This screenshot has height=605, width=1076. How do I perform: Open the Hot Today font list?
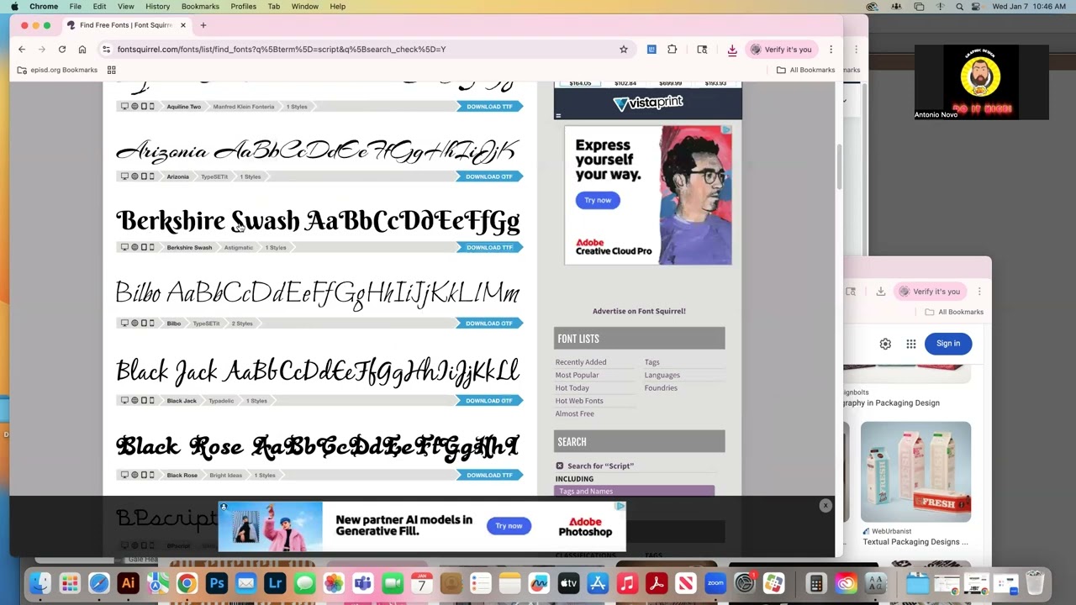pyautogui.click(x=572, y=387)
